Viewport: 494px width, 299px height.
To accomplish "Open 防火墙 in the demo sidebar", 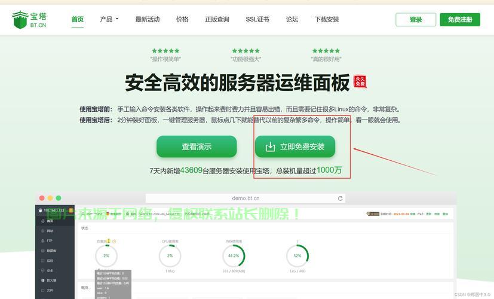I will tap(51, 280).
